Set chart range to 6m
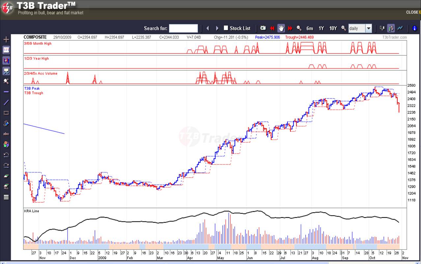421x264 pixels. point(310,28)
